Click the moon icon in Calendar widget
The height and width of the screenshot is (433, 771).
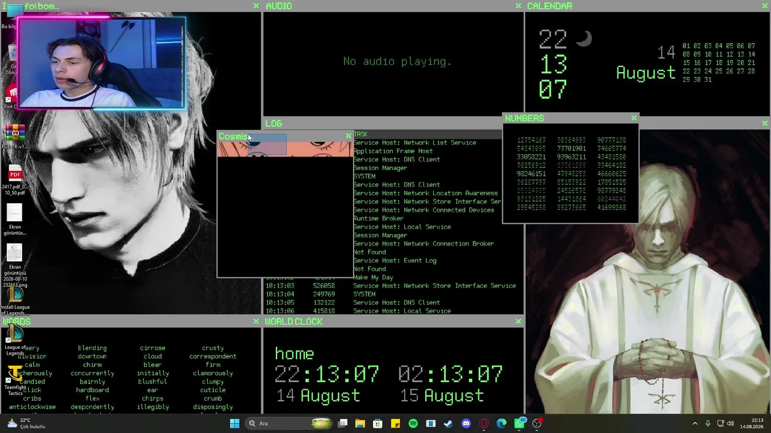[x=584, y=40]
